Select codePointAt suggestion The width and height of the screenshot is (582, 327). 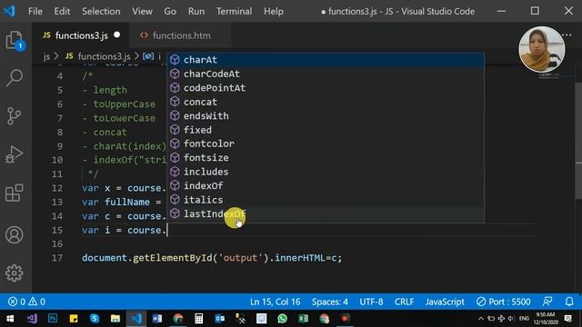tap(326, 88)
